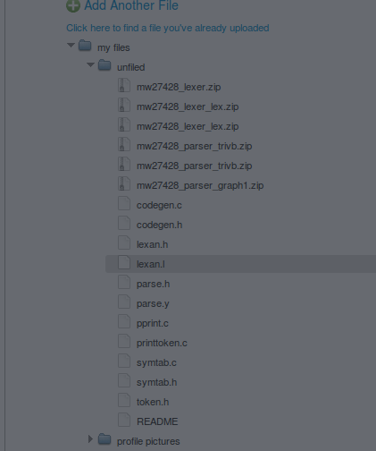The image size is (376, 451).
Task: Click file icon next to token.h
Action: point(124,400)
